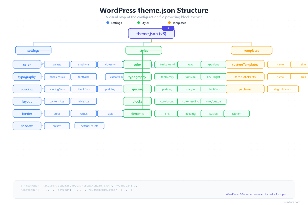Screen dimensions: 308x205
Task: Select the fontSize node
Action: click(190, 77)
